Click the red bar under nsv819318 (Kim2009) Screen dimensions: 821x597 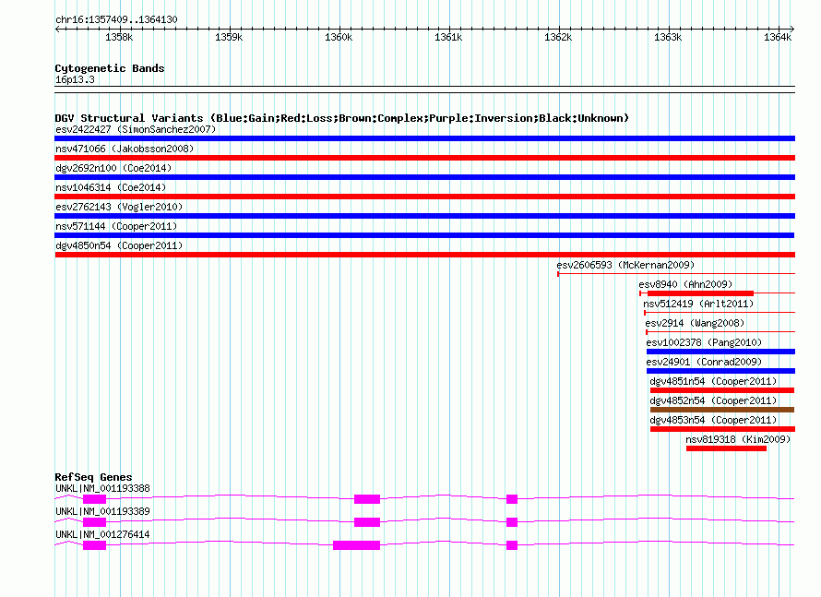726,448
